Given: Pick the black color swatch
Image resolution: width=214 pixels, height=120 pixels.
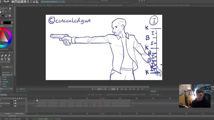Looking at the screenshot, I should tap(7, 23).
